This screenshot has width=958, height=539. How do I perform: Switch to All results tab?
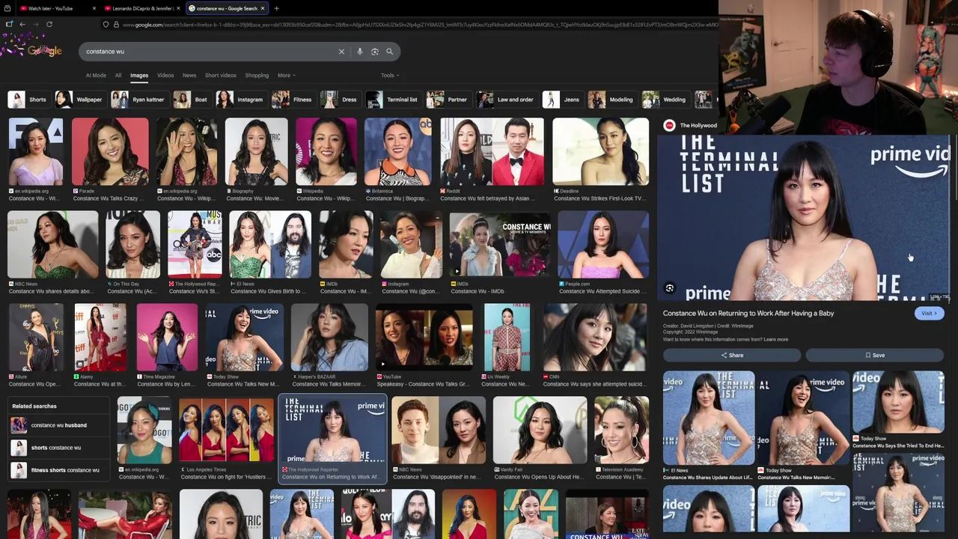click(118, 76)
